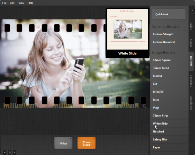Collapse the side panel using top-right arrow
Screen dimensions: 195x155
192,10
